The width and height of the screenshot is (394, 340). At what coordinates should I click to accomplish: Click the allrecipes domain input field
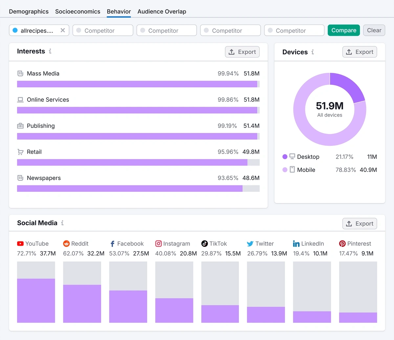pos(39,30)
